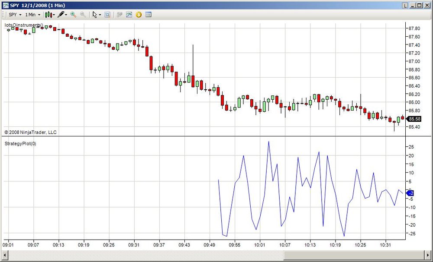433x262 pixels.
Task: Open the candlestick chart style selector
Action: point(50,15)
